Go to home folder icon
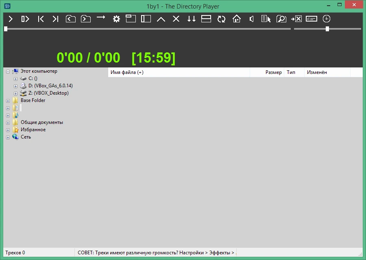This screenshot has height=260, width=366. tap(236, 19)
